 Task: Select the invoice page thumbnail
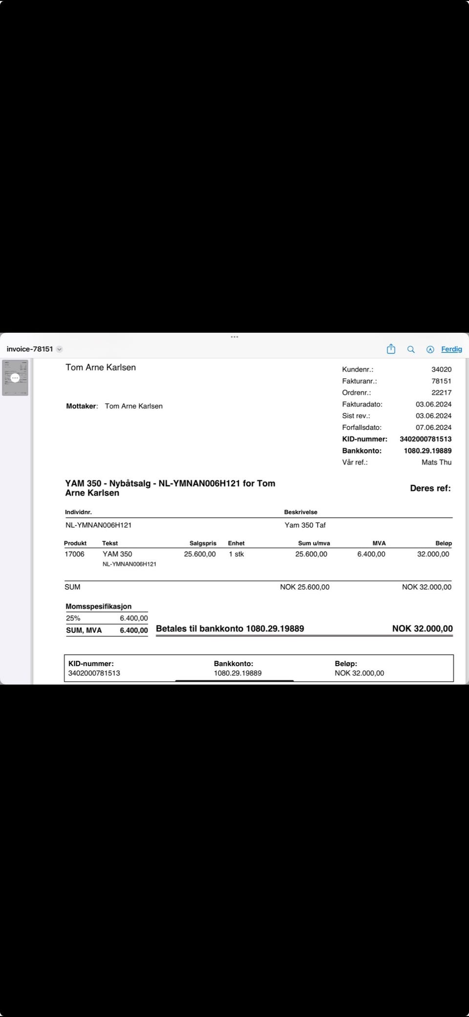15,378
